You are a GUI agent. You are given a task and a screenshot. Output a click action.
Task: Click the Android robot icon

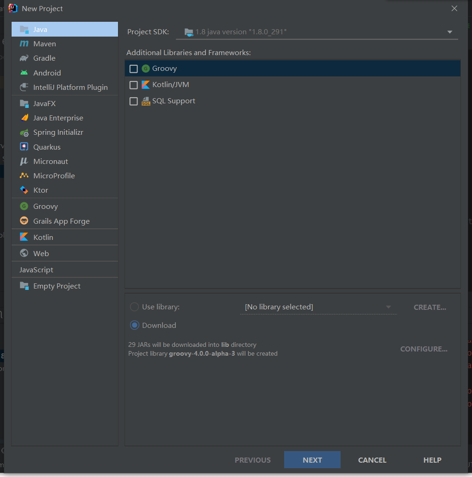(24, 73)
